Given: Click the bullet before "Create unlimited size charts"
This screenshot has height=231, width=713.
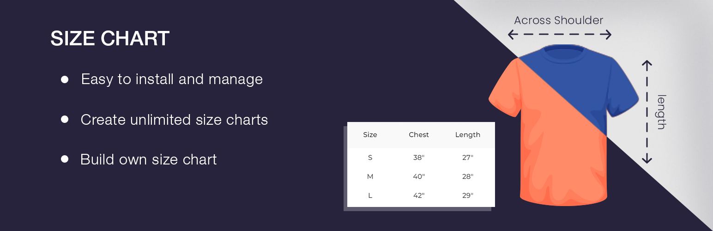Looking at the screenshot, I should click(x=65, y=120).
